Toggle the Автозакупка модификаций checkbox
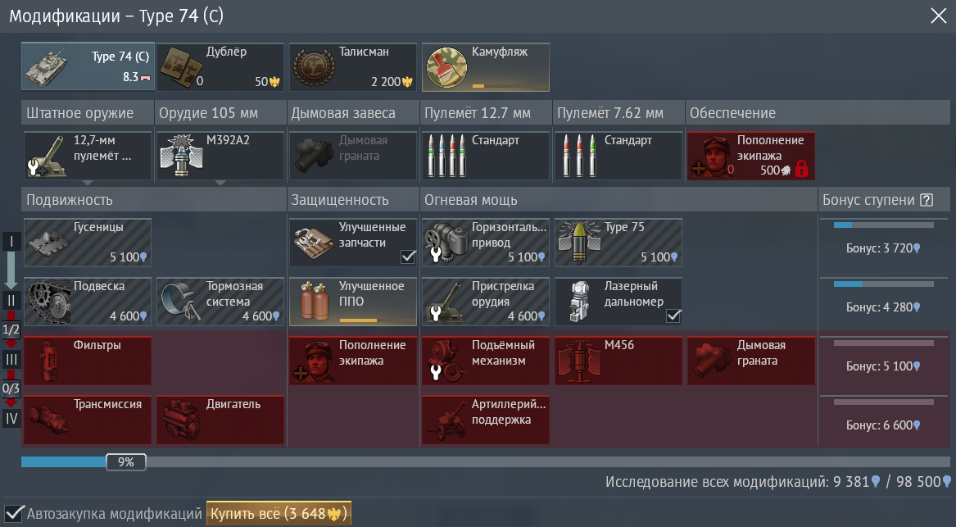Image resolution: width=956 pixels, height=527 pixels. [14, 514]
